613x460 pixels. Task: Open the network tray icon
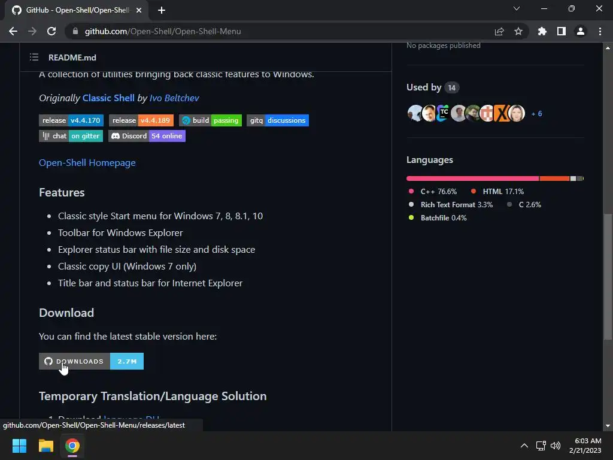coord(541,446)
